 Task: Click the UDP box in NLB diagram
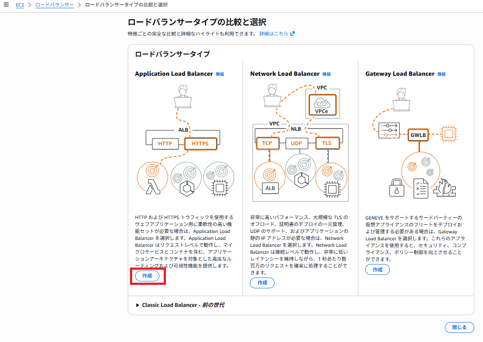point(296,143)
